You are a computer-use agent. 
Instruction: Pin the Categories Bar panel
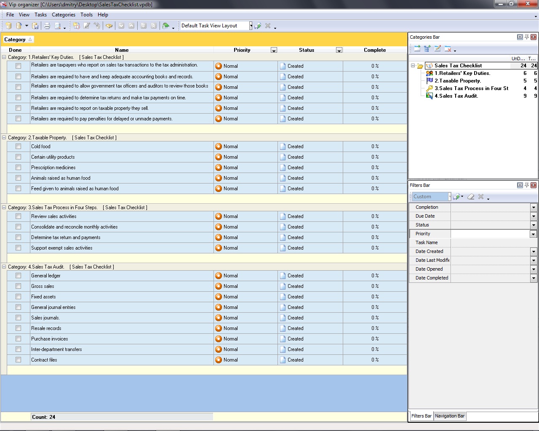click(526, 37)
